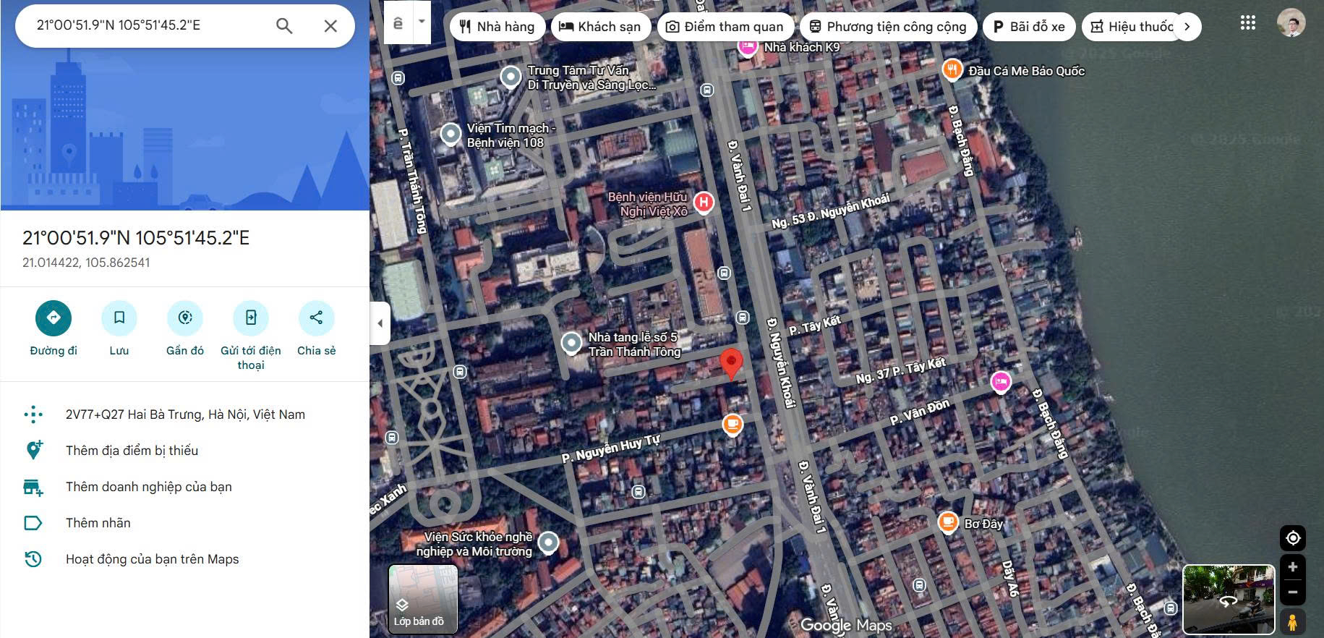Open dropdown arrow beside top-left map control
The image size is (1324, 638).
[422, 22]
